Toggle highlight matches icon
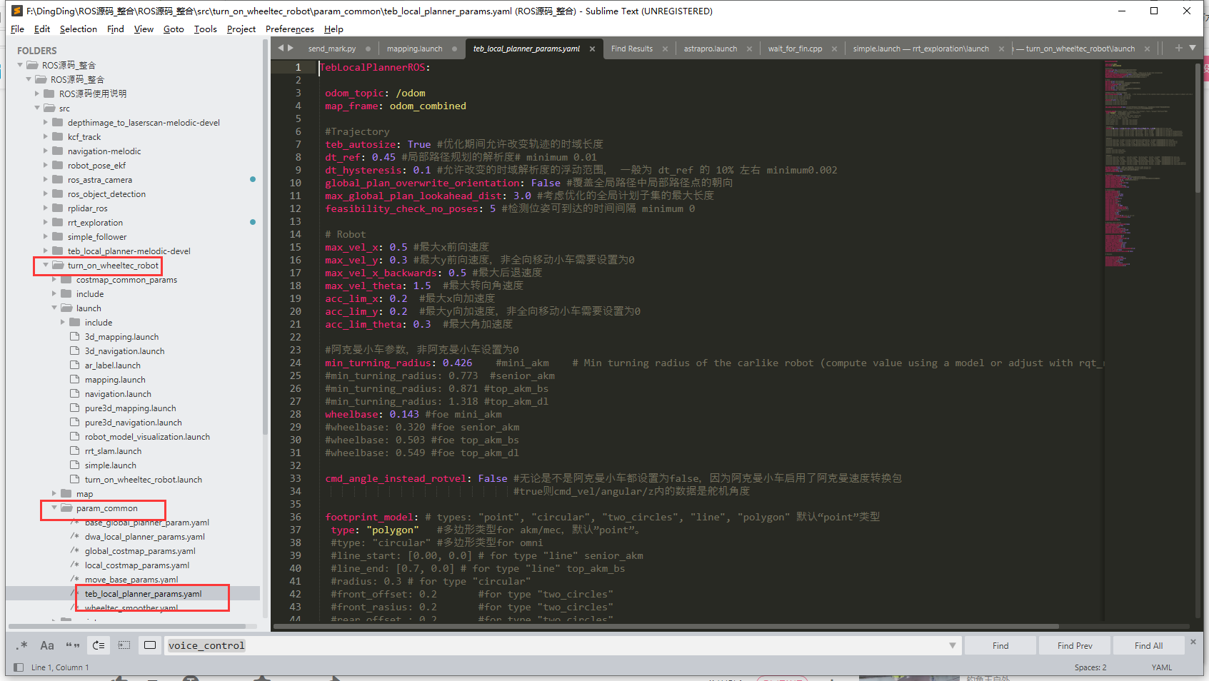Screen dimensions: 1209x681 [150, 645]
